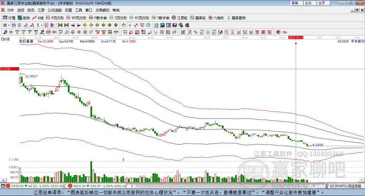Click the red 2023-10-13 date marker

click(295, 37)
